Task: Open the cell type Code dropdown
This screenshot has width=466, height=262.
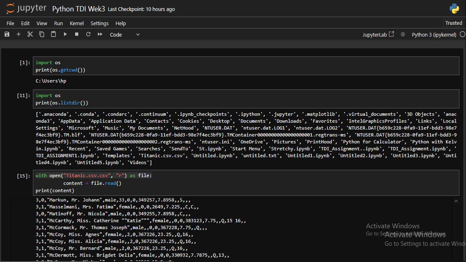Action: click(x=125, y=35)
